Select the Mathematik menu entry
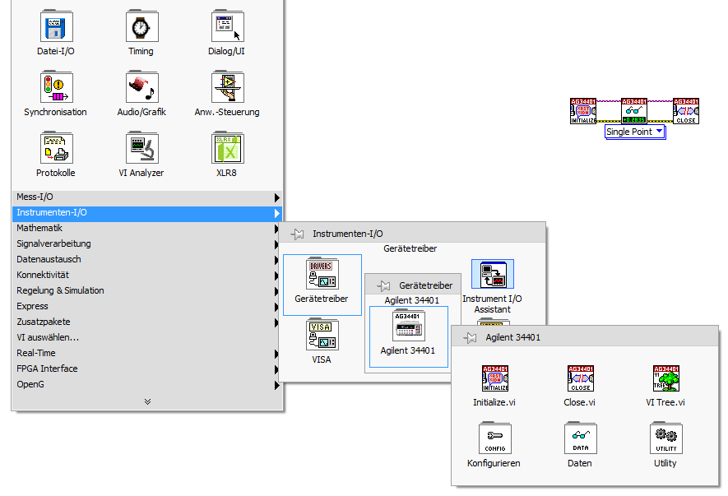728x496 pixels. [x=146, y=229]
